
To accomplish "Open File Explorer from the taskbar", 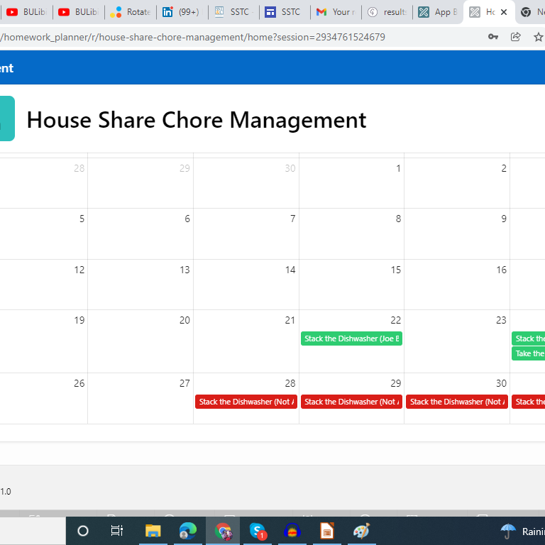I will point(153,531).
